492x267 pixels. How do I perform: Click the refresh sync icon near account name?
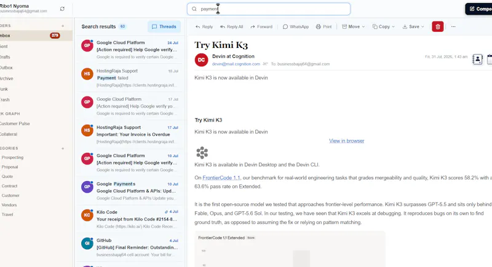click(62, 9)
